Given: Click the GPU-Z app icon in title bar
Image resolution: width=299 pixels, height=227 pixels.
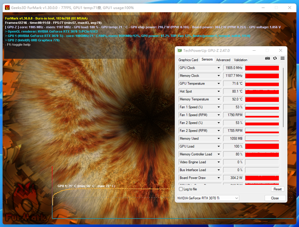Looking at the screenshot, I should pyautogui.click(x=179, y=50).
